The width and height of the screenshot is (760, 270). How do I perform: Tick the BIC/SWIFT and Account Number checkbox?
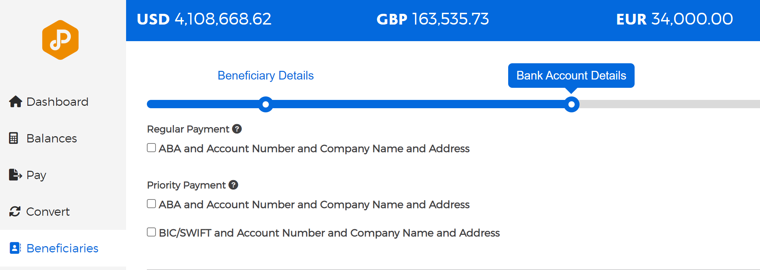point(151,232)
